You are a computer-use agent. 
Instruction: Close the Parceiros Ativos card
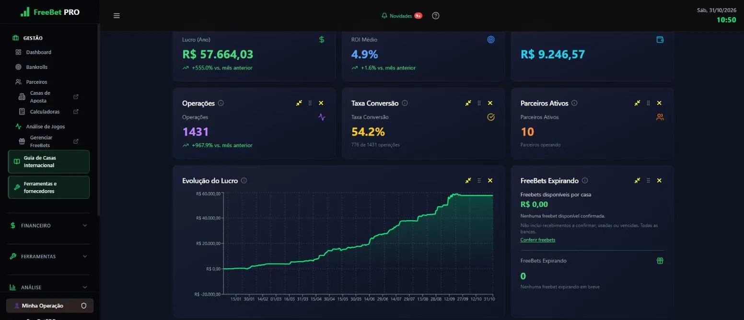point(659,103)
